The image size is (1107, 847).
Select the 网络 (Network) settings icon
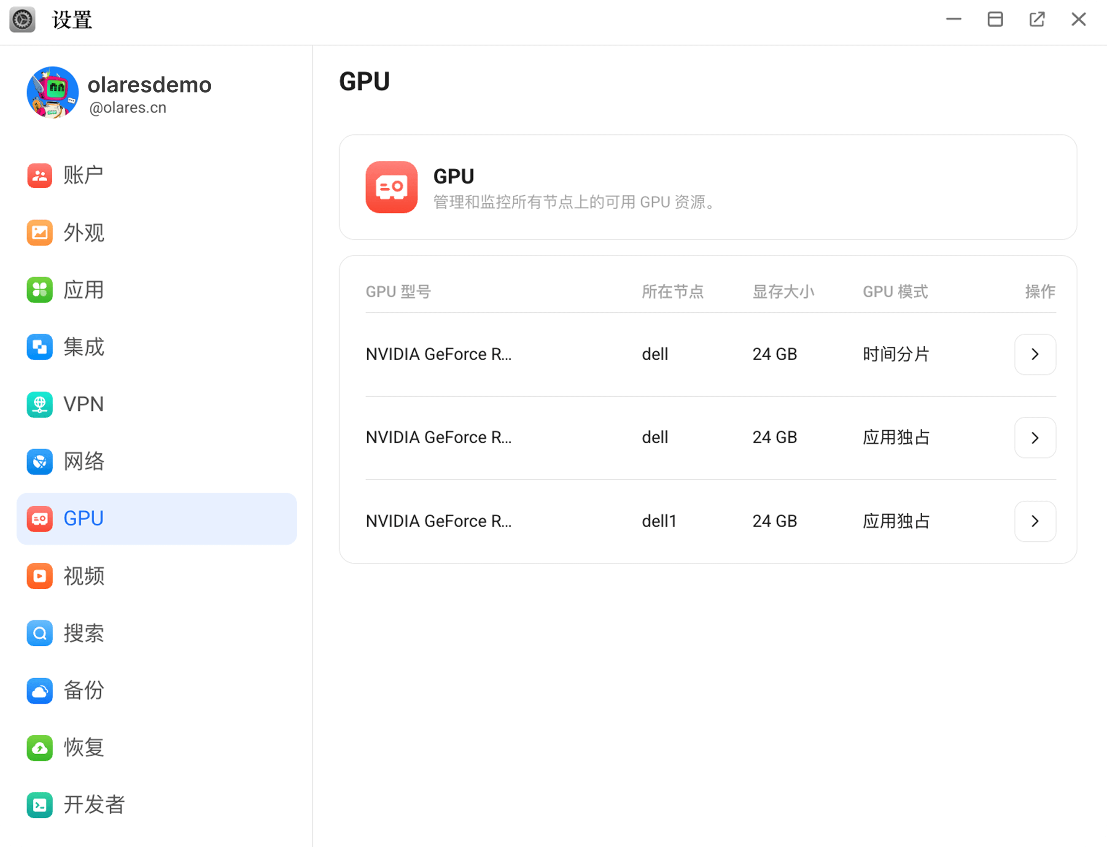point(39,462)
